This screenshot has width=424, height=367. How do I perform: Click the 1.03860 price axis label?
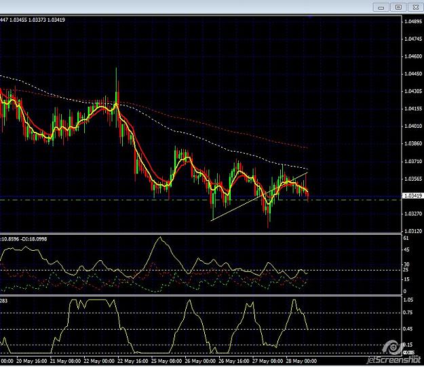413,143
